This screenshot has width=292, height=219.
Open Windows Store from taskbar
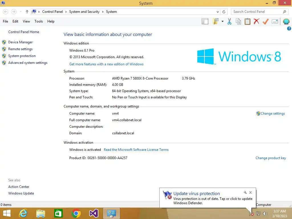point(58,213)
